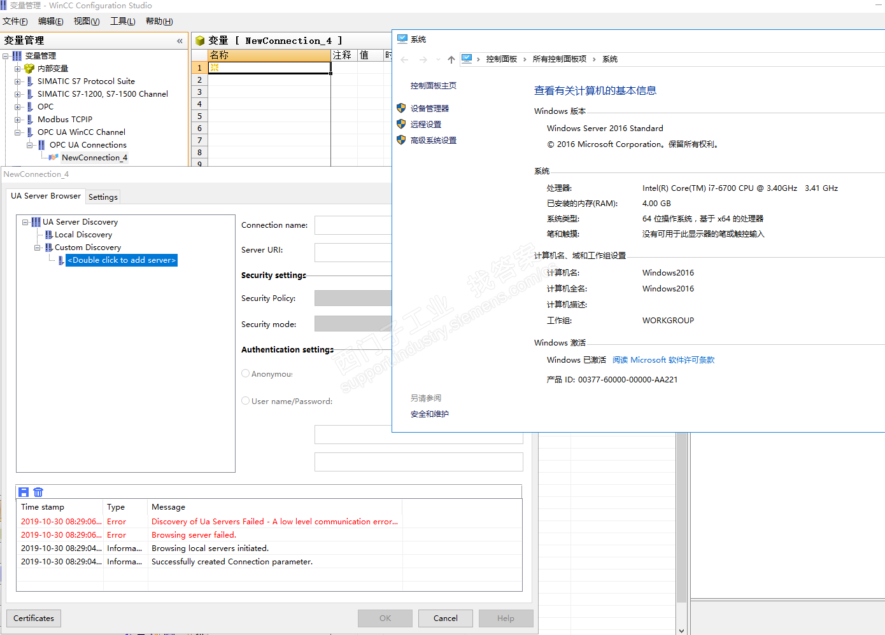Screen dimensions: 885x635
Task: Open the Security Policy dropdown
Action: 353,298
